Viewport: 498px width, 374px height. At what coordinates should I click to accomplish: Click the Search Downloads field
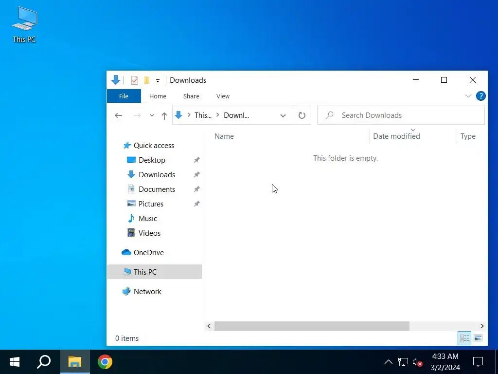[401, 115]
